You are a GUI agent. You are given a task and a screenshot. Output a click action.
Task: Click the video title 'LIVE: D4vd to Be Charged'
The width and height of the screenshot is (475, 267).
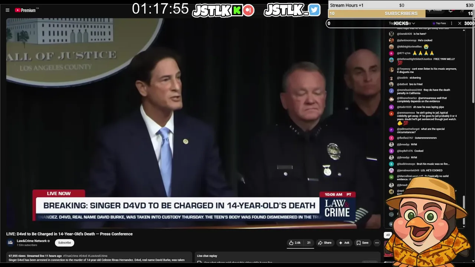pos(69,234)
